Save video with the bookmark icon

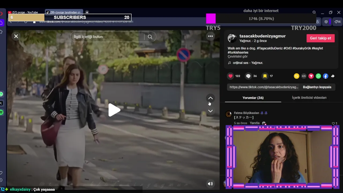pyautogui.click(x=265, y=76)
